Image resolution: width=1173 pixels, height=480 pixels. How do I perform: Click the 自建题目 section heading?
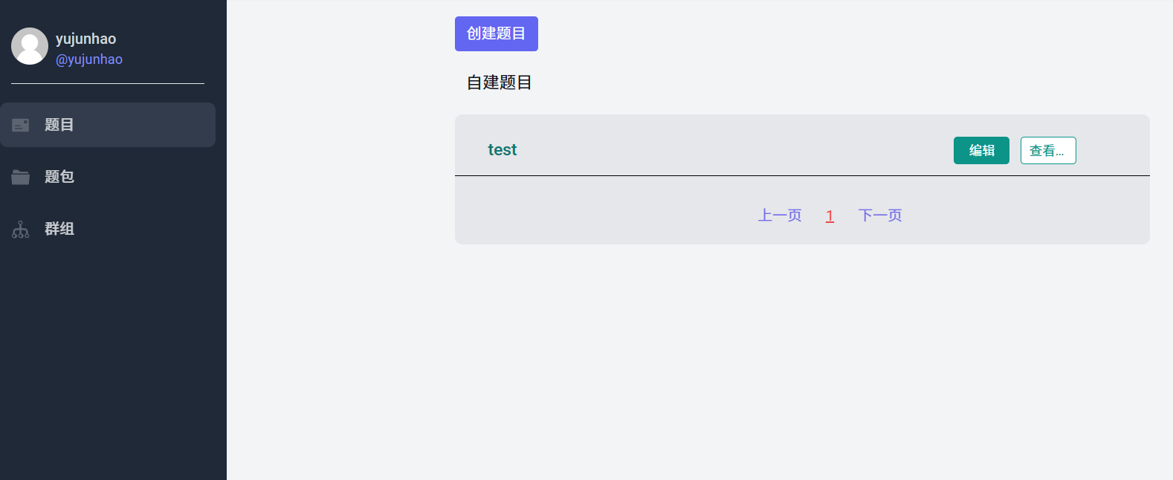499,82
